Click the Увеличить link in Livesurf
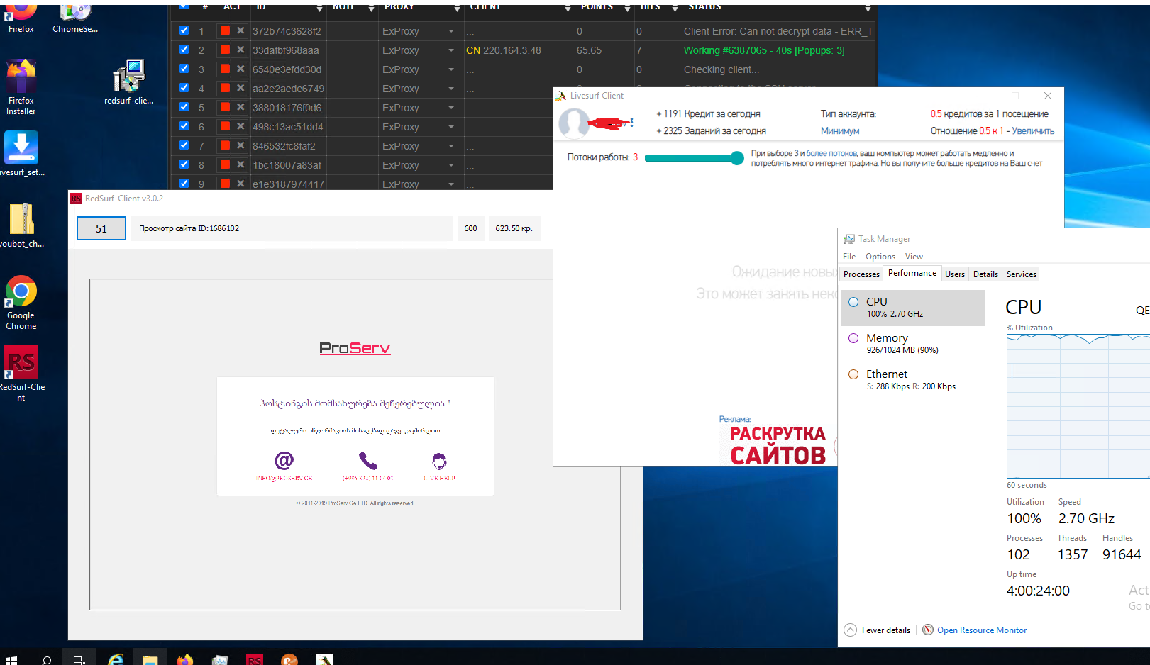 [1033, 130]
